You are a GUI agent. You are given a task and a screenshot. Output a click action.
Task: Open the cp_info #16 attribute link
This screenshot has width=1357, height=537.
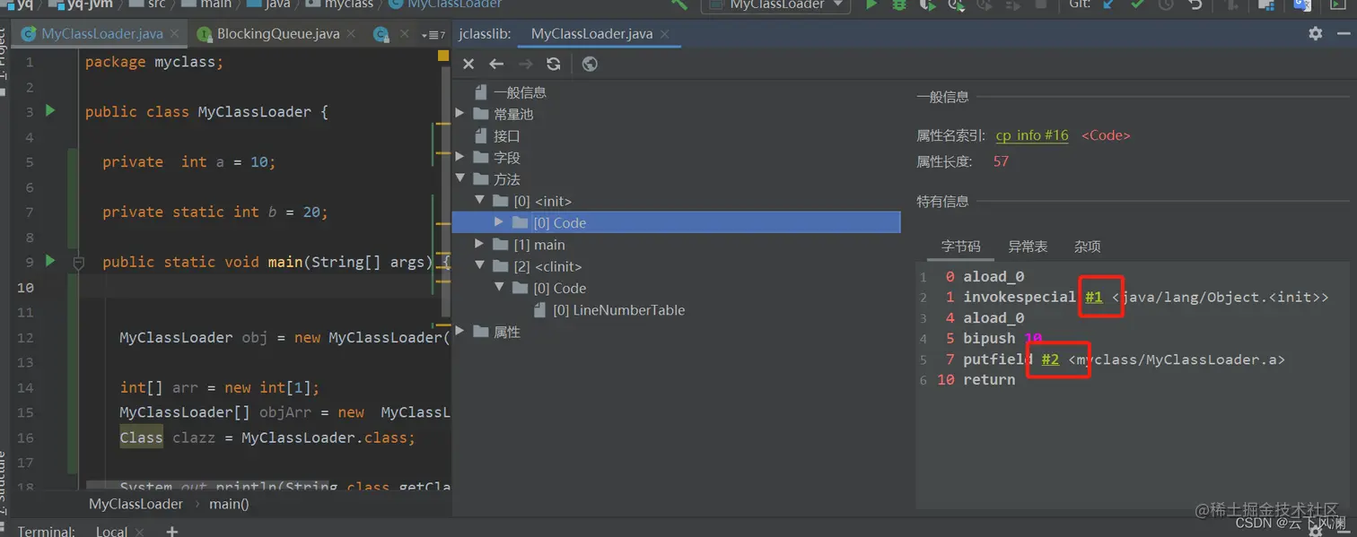point(1031,135)
